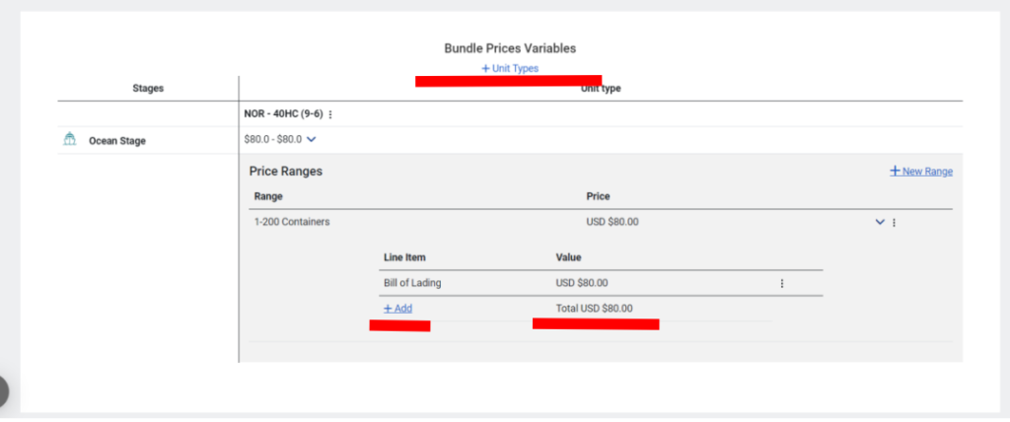The height and width of the screenshot is (422, 1010).
Task: Open options menu for 1-200 Containers range
Action: (894, 222)
